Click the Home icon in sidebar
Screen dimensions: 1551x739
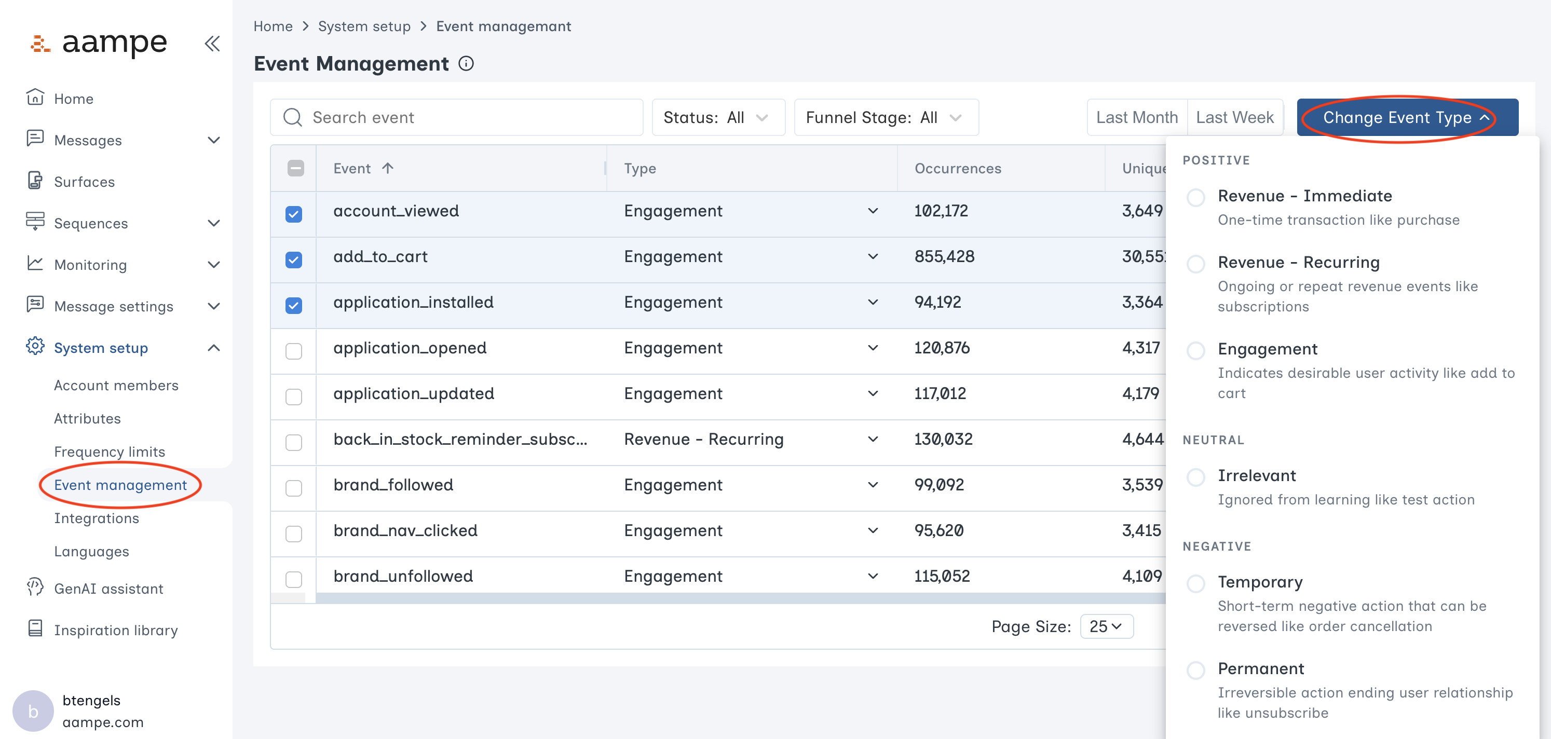coord(35,98)
